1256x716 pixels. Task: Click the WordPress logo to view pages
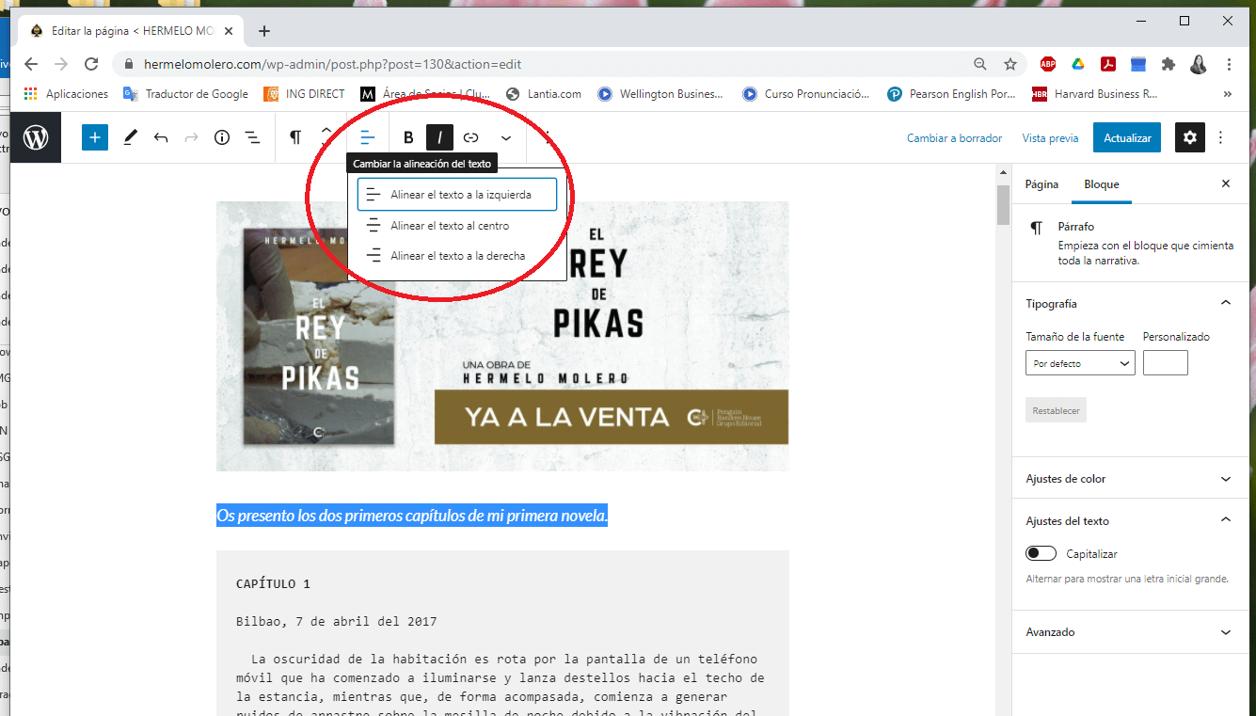(36, 137)
